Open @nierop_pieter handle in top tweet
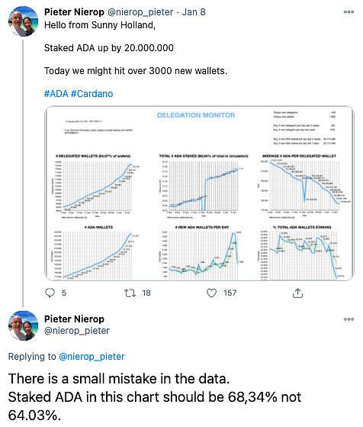Screen dimensions: 363x427 click(140, 12)
